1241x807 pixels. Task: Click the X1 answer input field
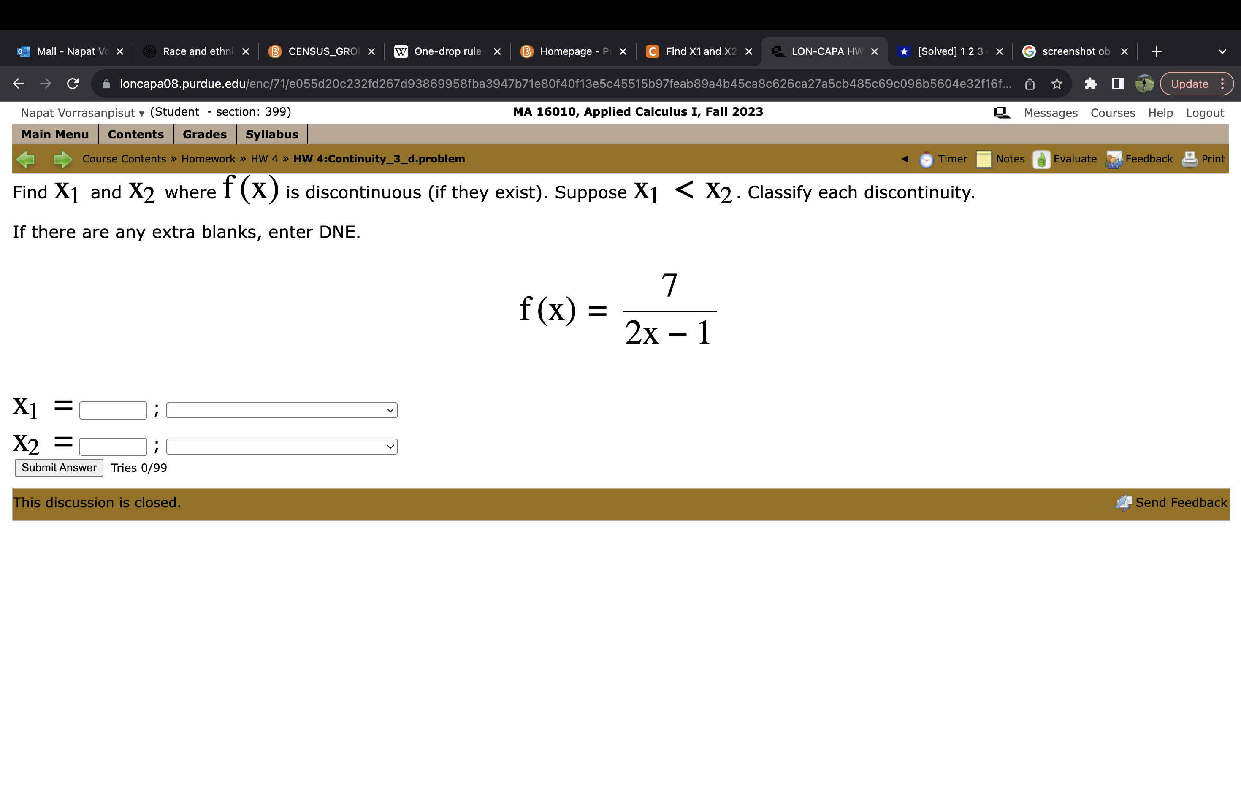click(112, 410)
